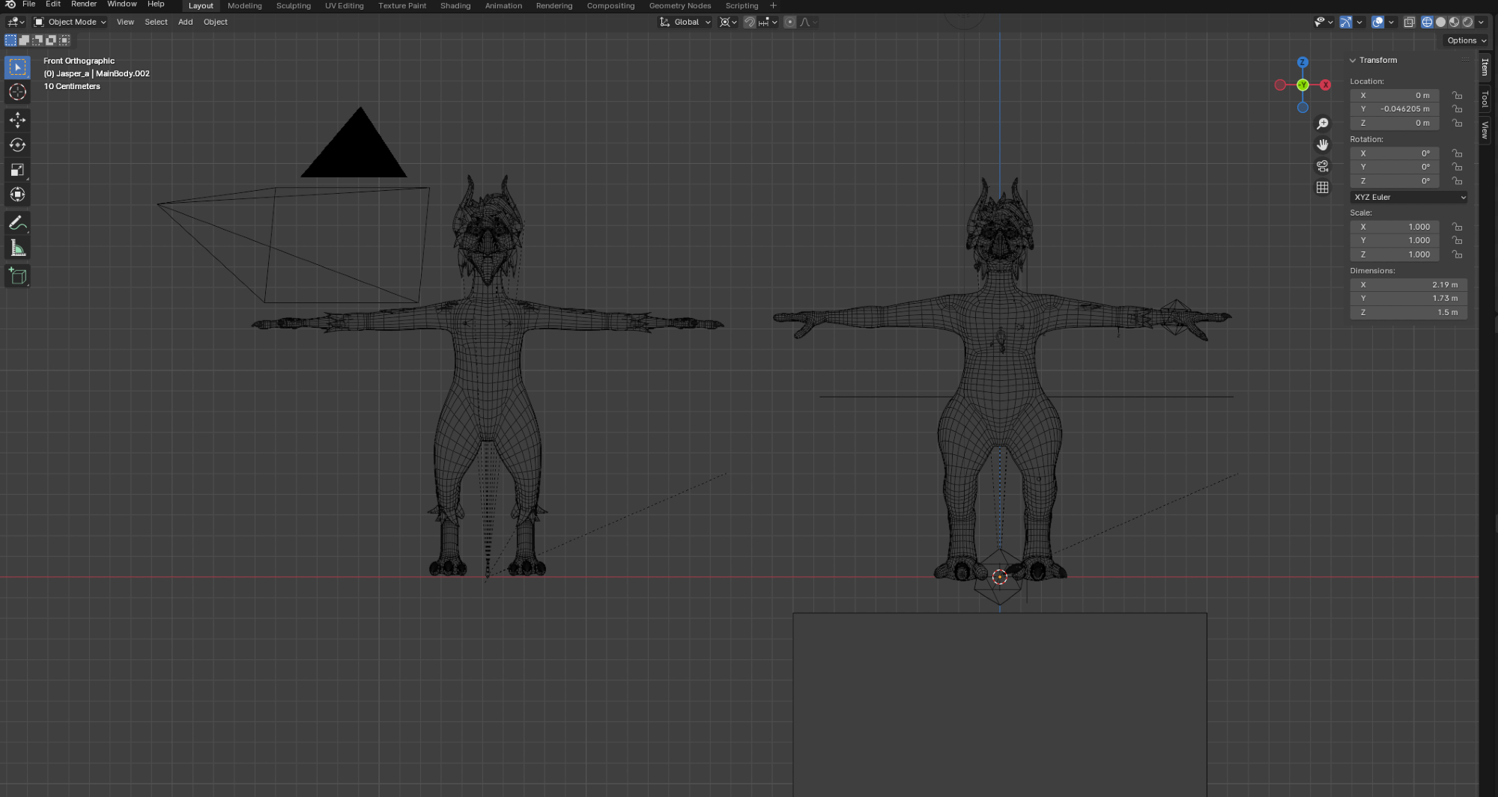Select the Add Cube tool
This screenshot has height=797, width=1498.
[x=17, y=276]
